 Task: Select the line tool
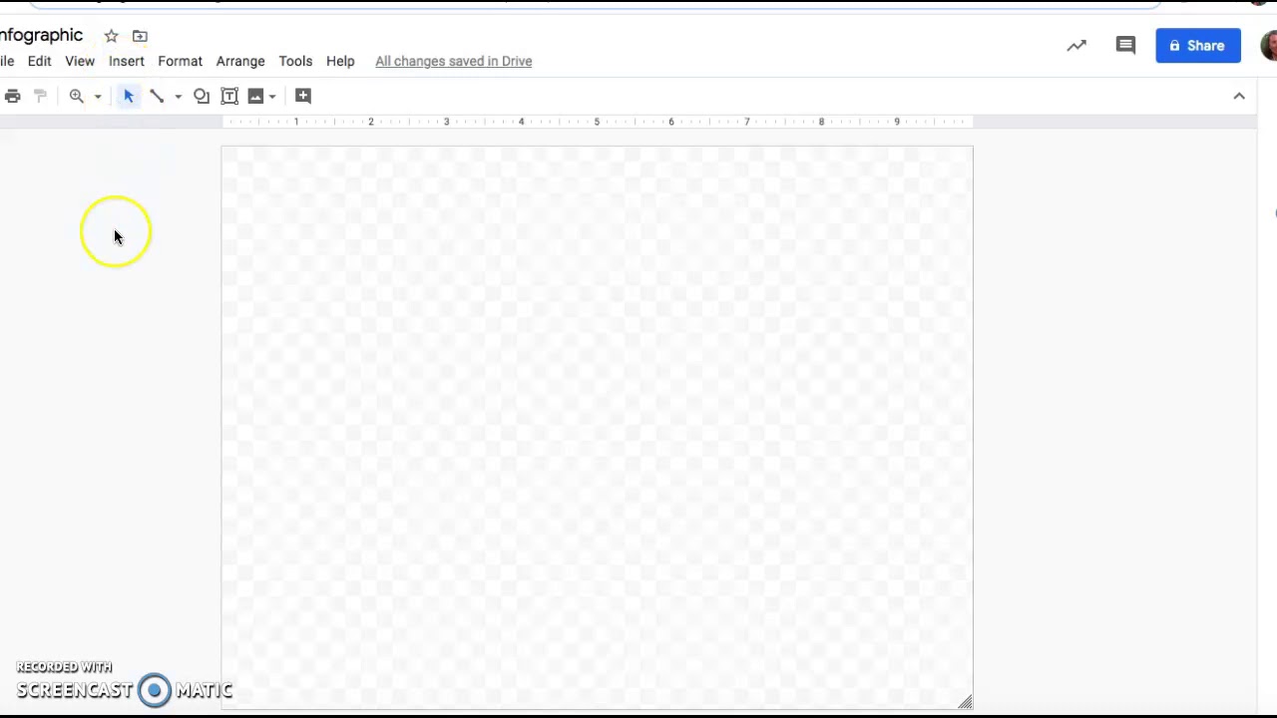pyautogui.click(x=157, y=96)
